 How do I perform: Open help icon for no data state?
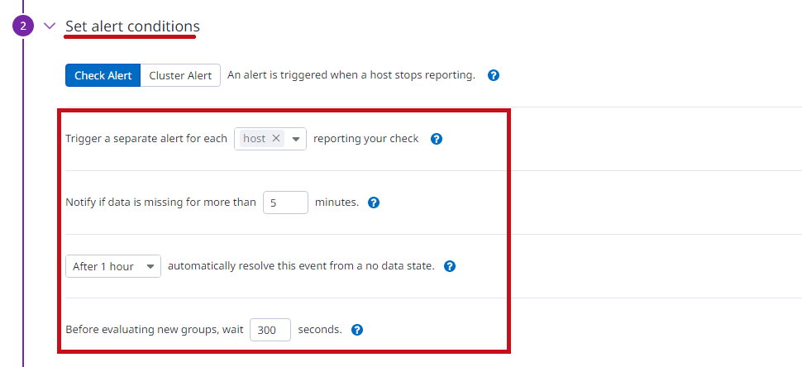pos(450,266)
